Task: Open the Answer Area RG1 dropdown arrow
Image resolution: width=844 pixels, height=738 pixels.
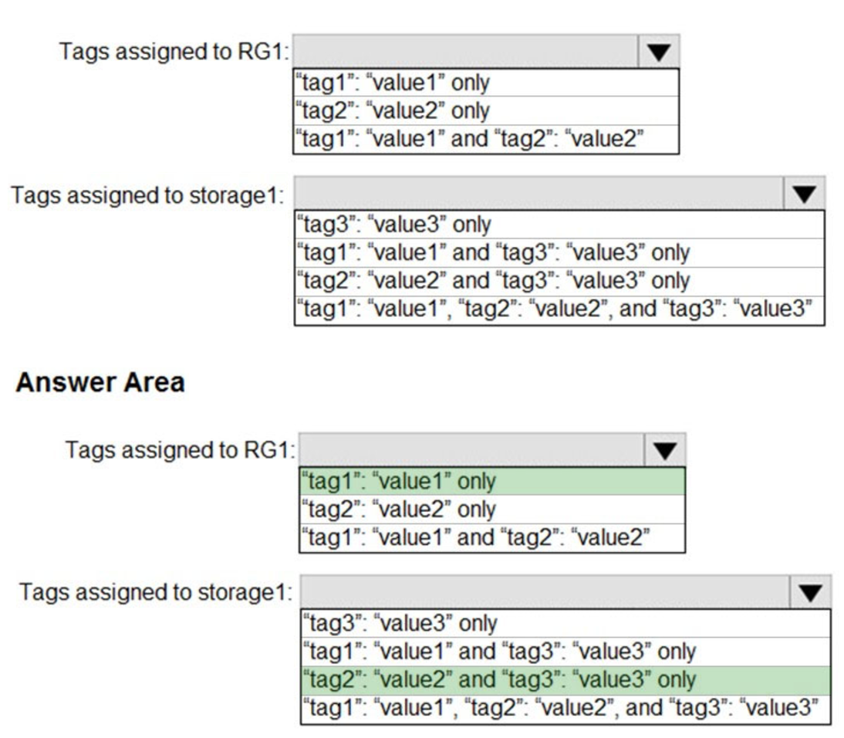Action: click(665, 450)
